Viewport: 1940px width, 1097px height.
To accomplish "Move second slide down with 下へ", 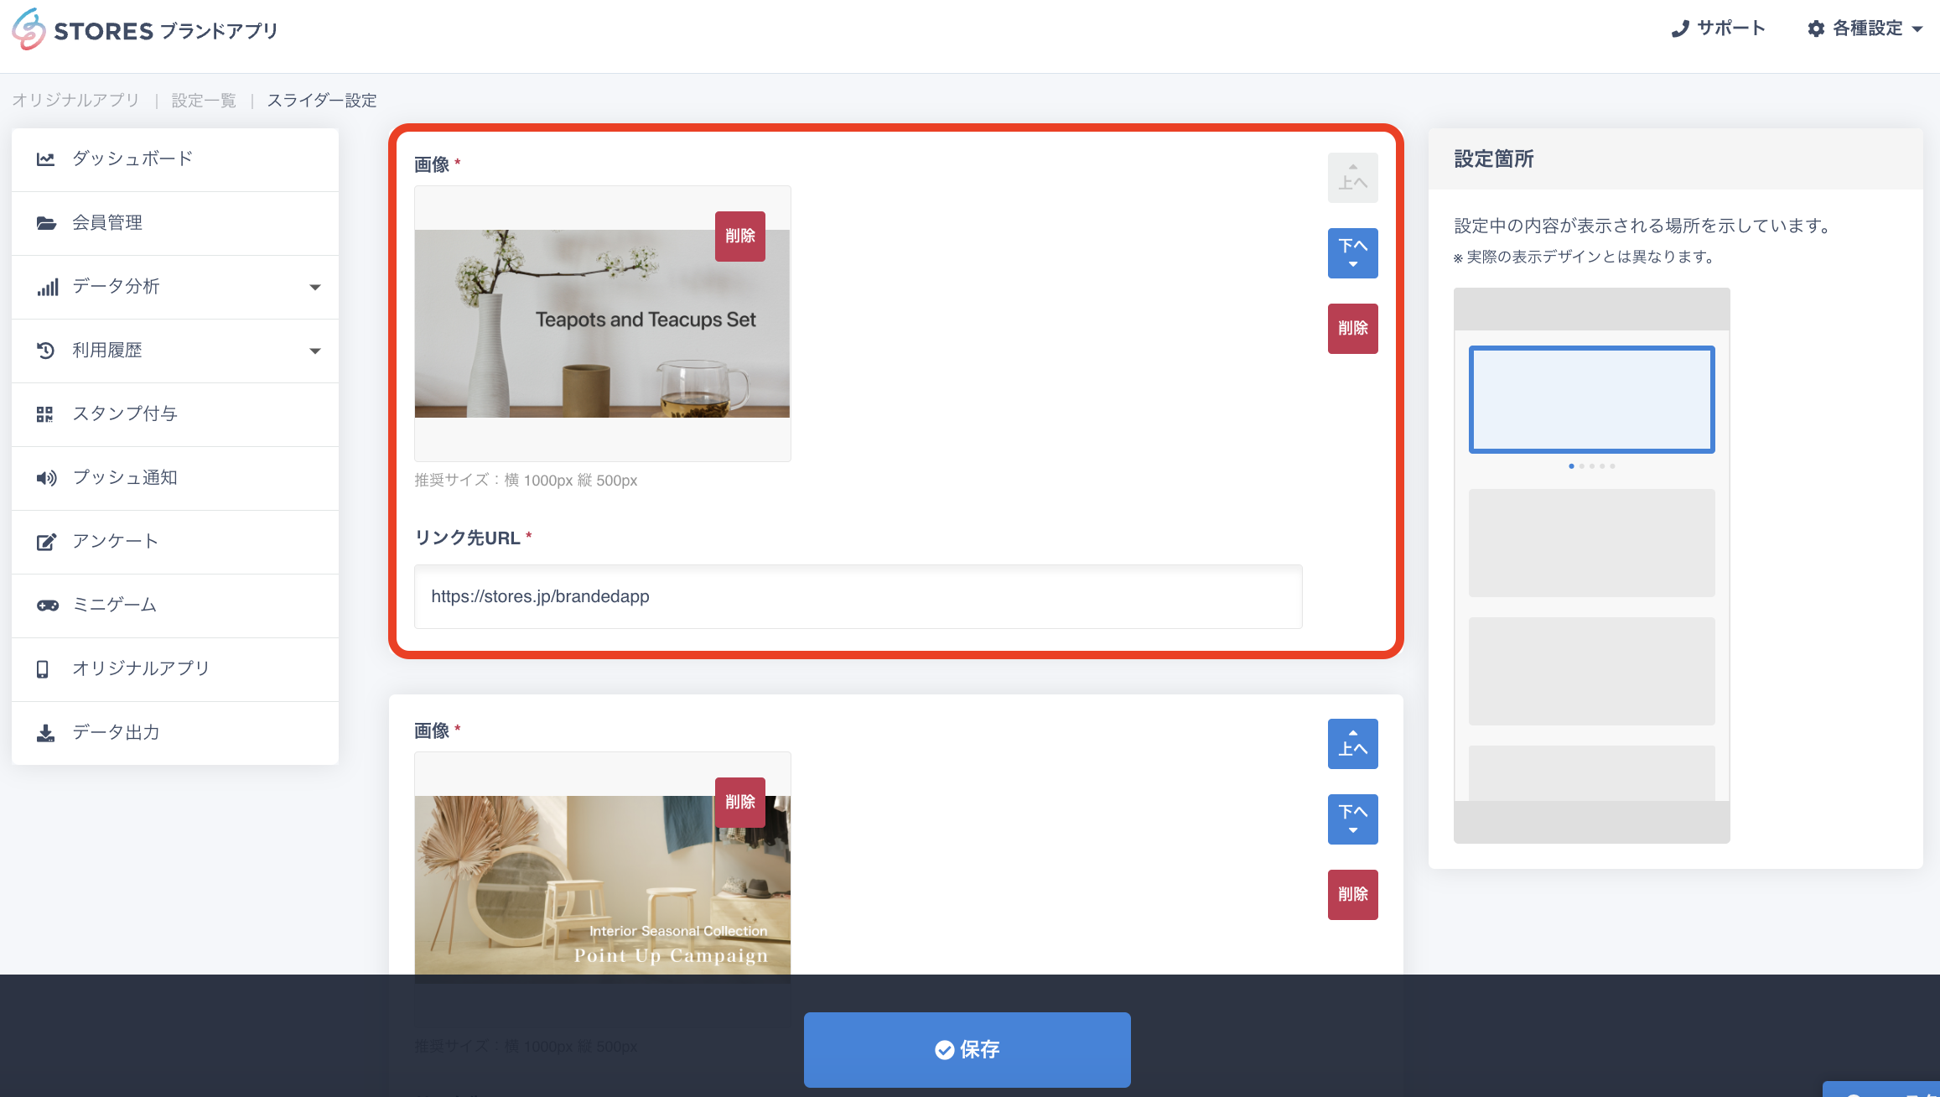I will click(1353, 819).
